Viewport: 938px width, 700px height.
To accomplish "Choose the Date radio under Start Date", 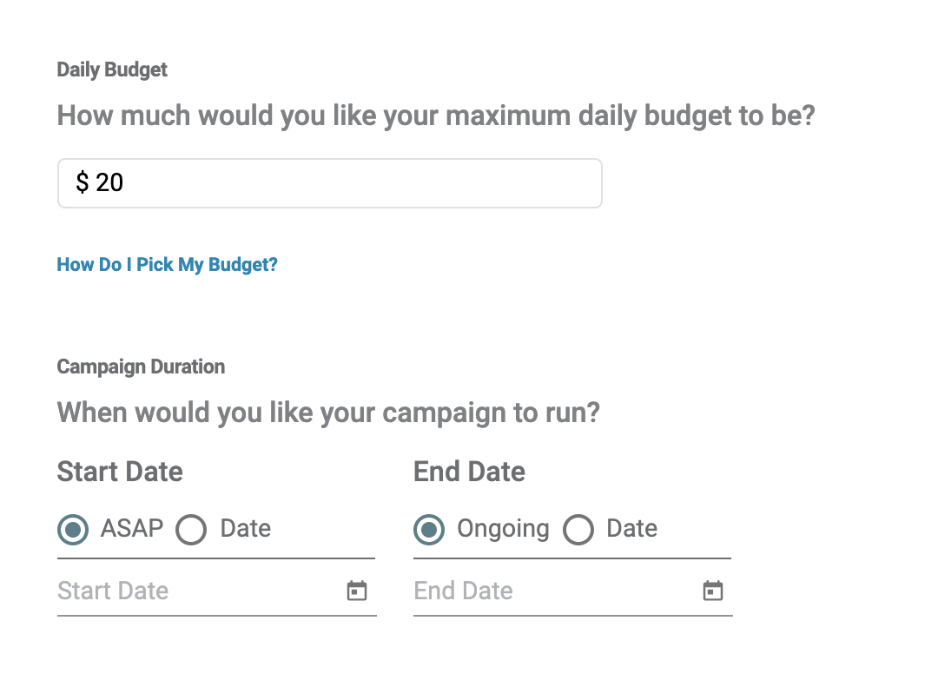I will [191, 530].
